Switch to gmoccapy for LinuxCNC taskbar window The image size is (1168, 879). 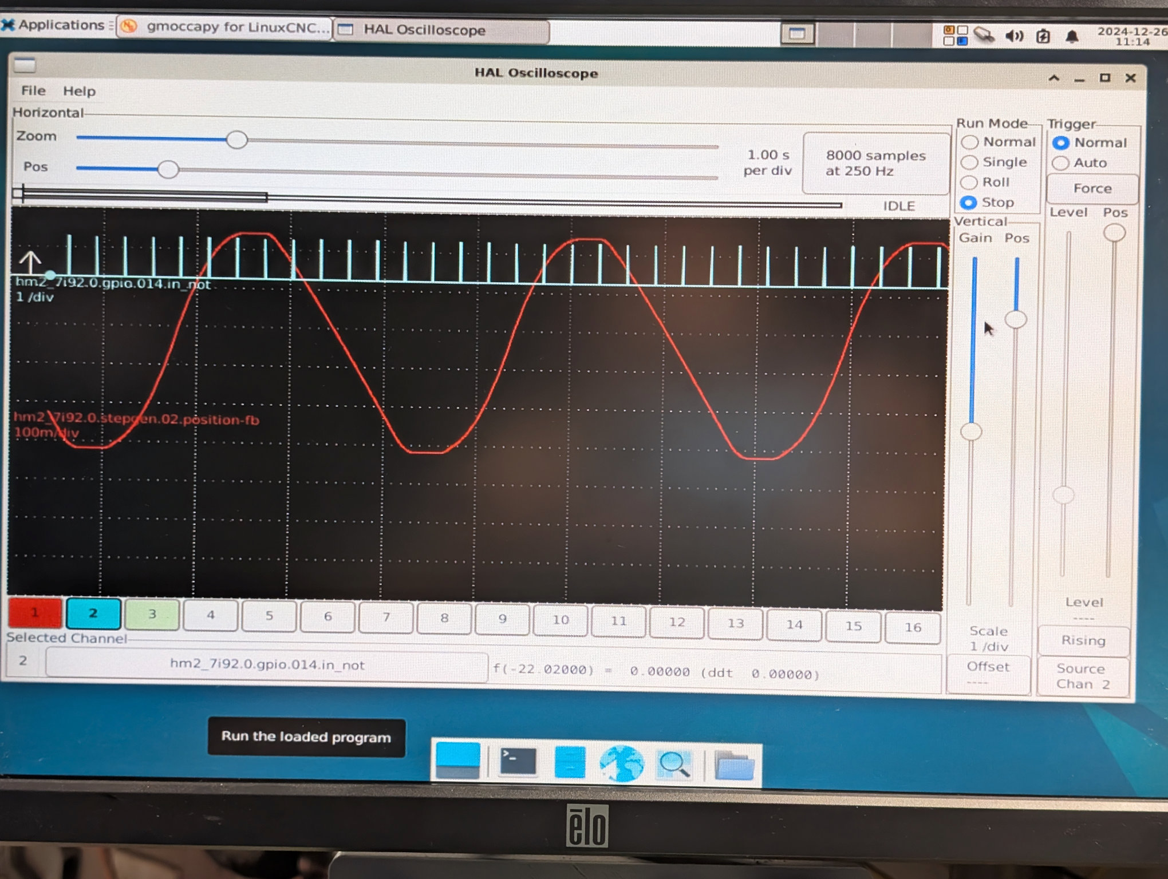[224, 26]
